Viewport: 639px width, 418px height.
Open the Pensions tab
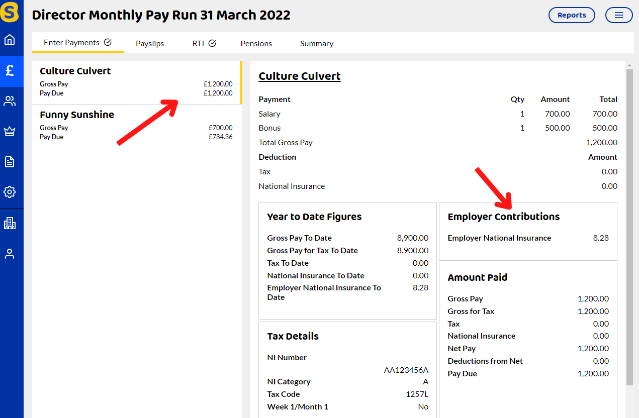(256, 43)
